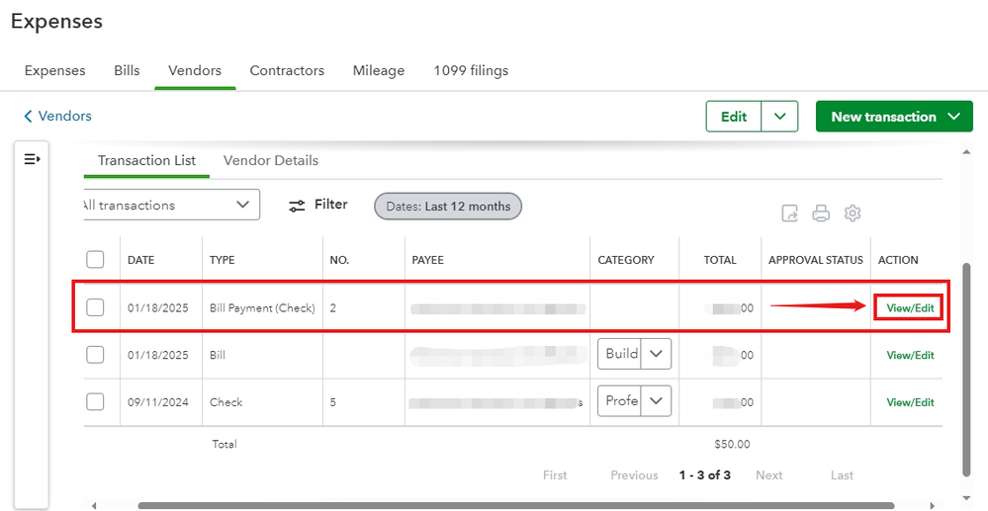Screen dimensions: 988x511
Task: Check the Bill Payment (Check) row checkbox
Action: point(95,307)
